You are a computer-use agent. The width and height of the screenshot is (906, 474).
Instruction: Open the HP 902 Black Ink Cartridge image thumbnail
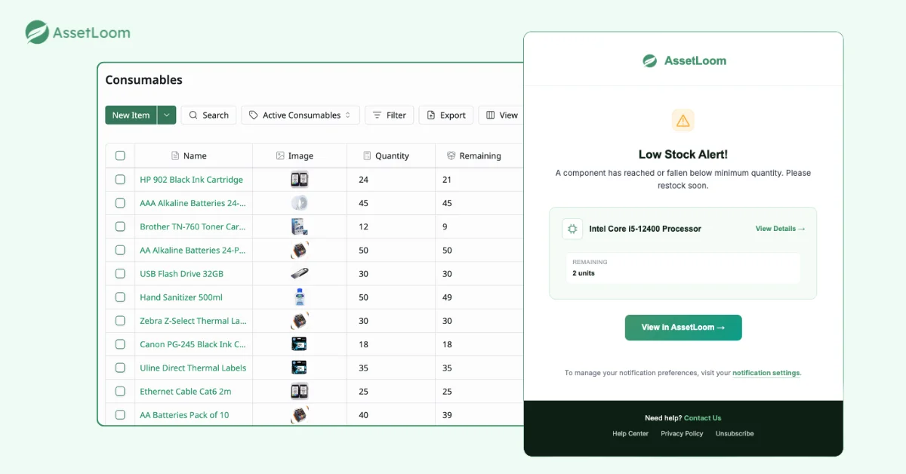pos(300,180)
